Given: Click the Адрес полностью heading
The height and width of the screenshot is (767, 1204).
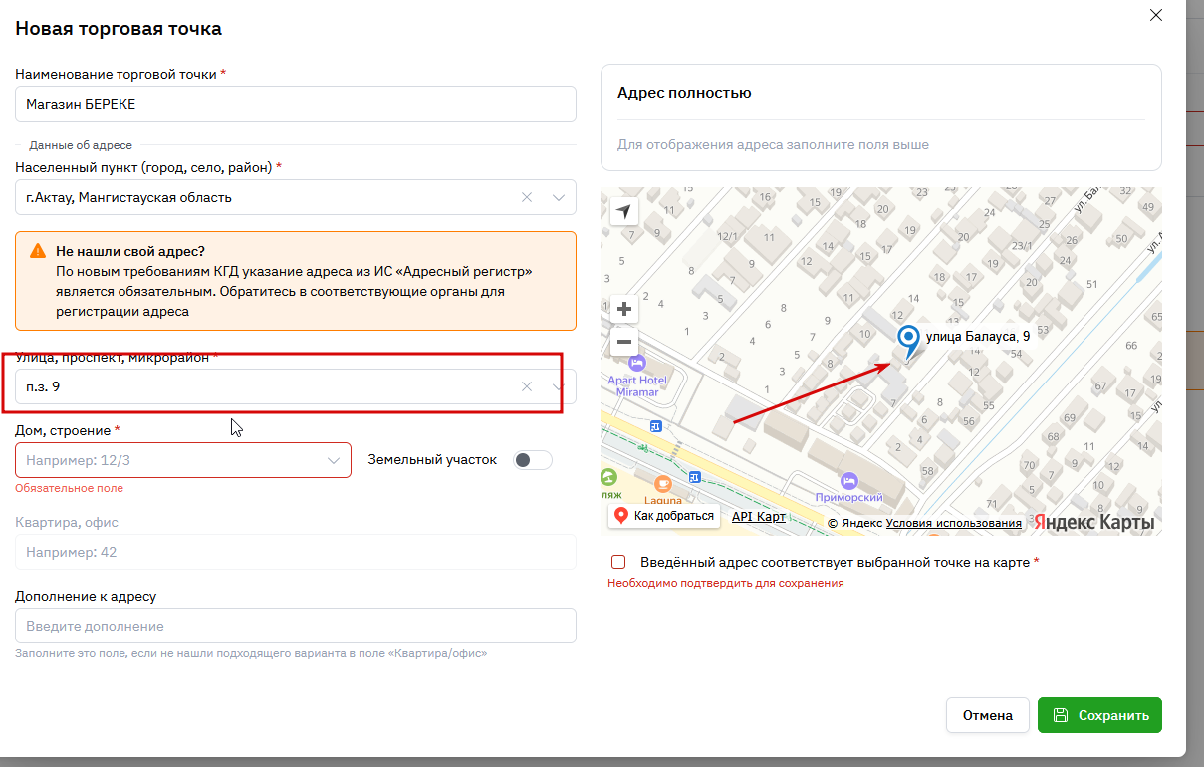Looking at the screenshot, I should click(x=684, y=93).
